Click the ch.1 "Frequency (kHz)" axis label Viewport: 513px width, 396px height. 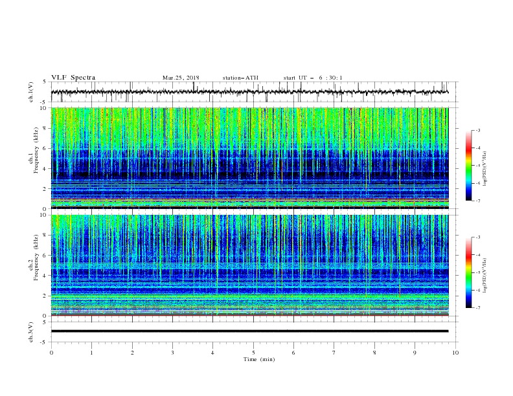(x=36, y=150)
